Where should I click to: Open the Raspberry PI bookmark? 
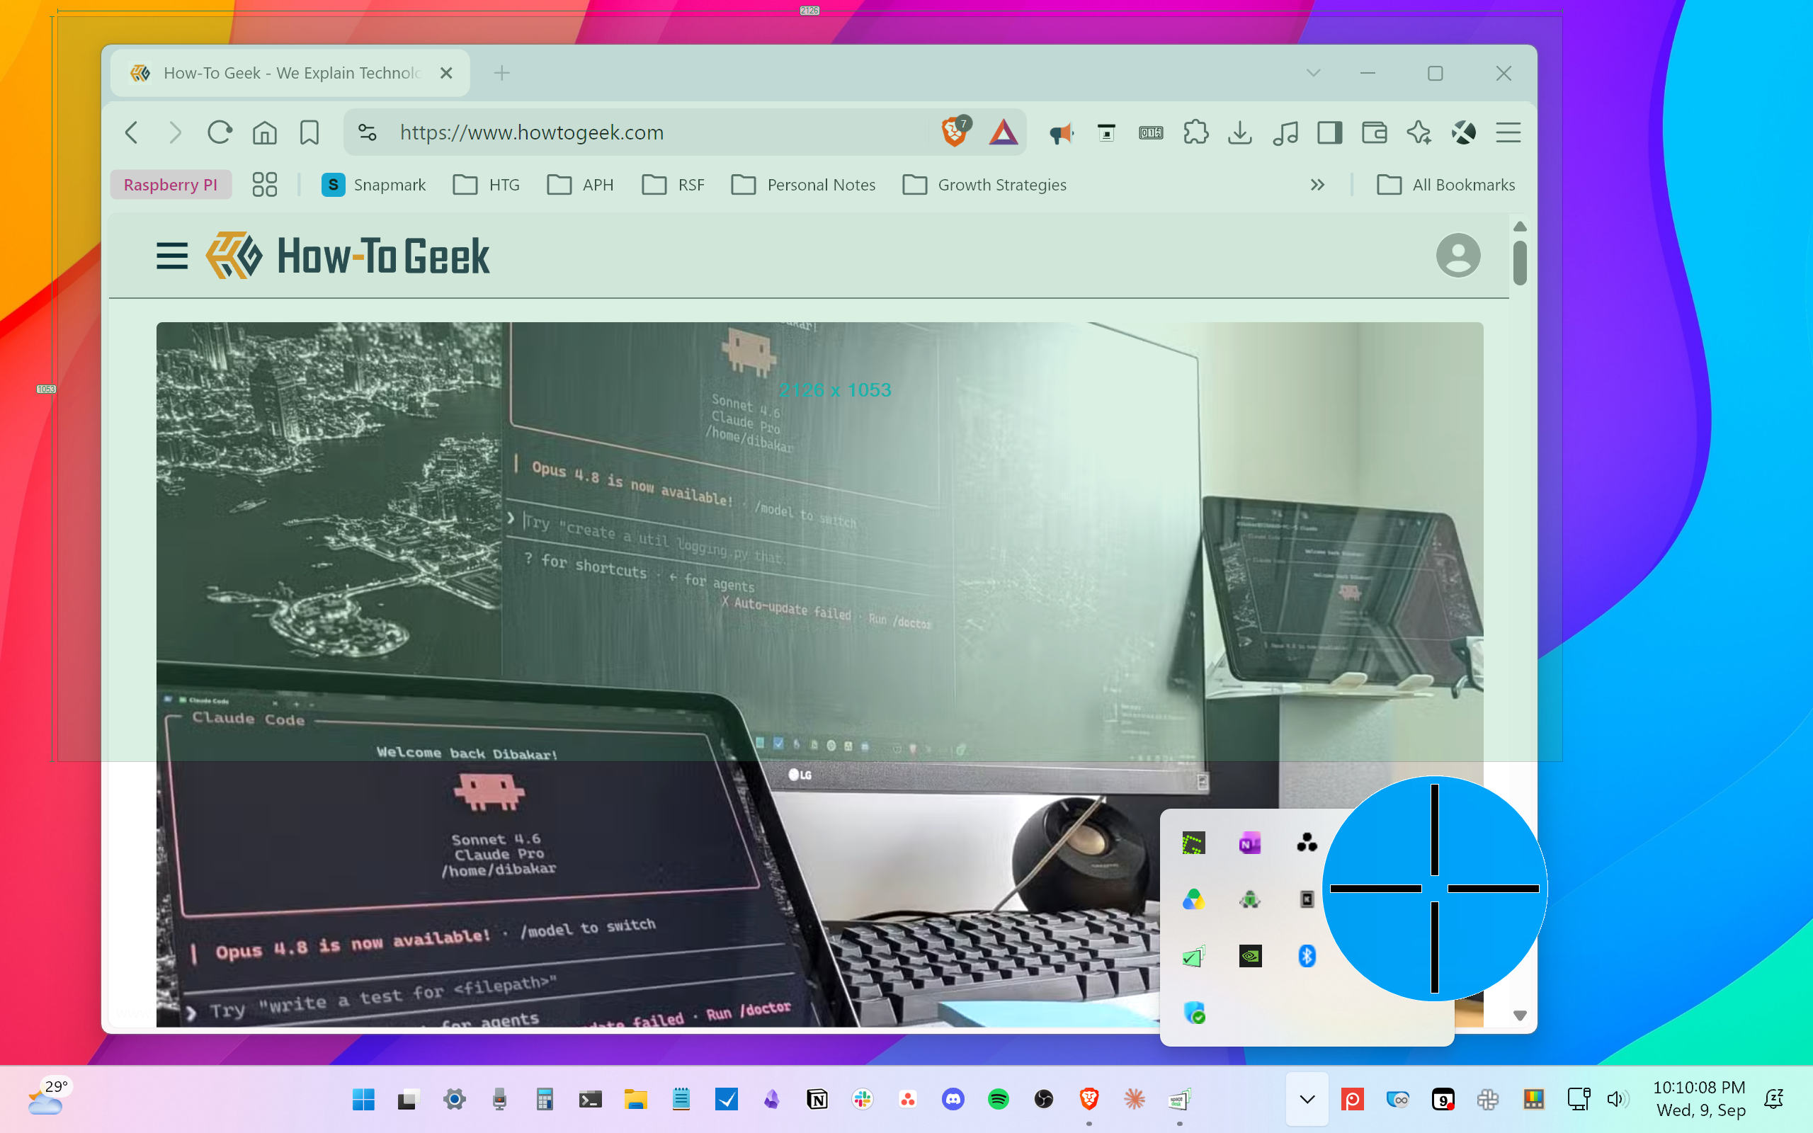click(x=170, y=184)
